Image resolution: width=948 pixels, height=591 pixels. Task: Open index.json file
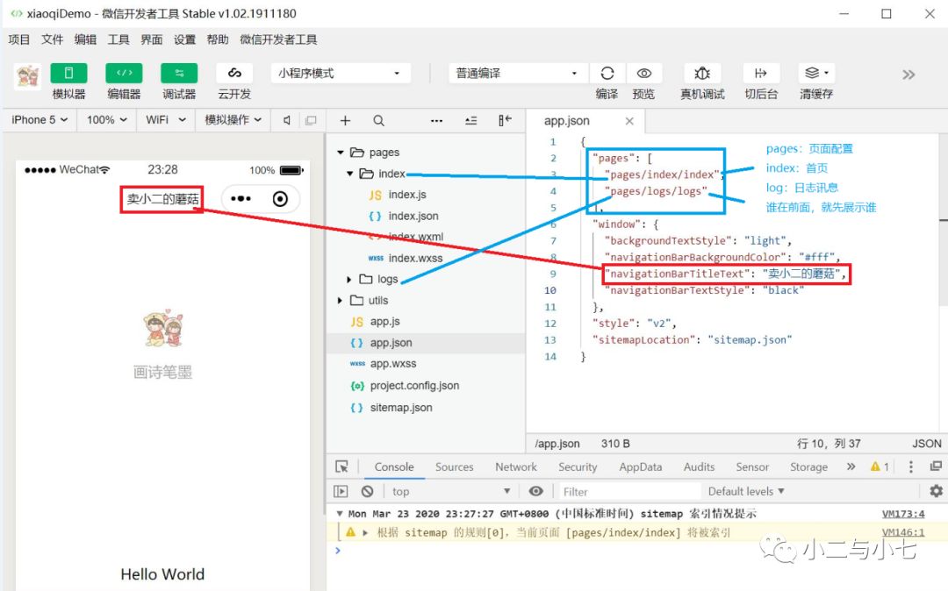pyautogui.click(x=413, y=216)
